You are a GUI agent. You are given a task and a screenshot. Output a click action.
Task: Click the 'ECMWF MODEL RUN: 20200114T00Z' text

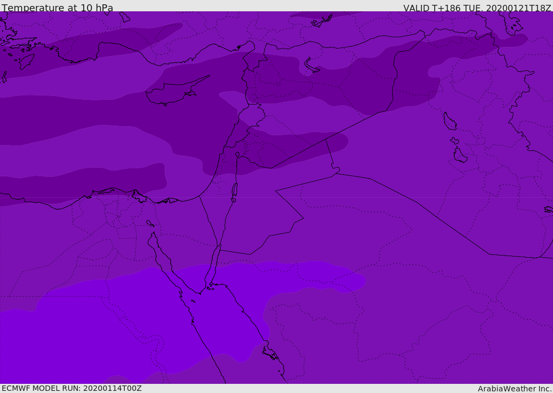(72, 388)
